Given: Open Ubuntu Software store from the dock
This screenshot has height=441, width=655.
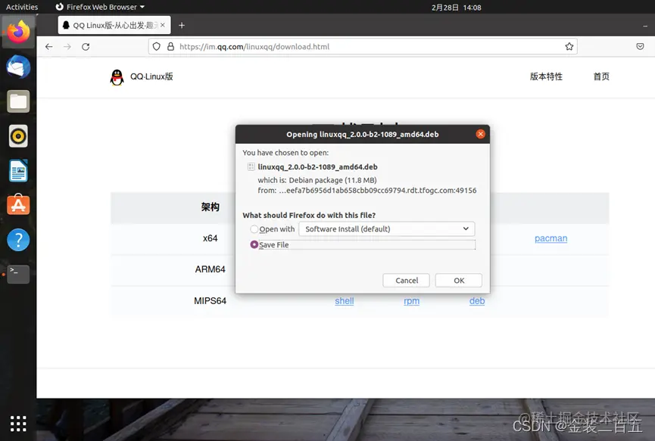Looking at the screenshot, I should pyautogui.click(x=18, y=205).
